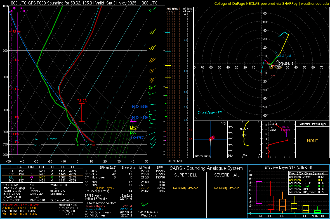Image resolution: width=330 pixels, height=219 pixels.
Task: Click the yellow LFC marker on skew-T
Action: (x=133, y=127)
